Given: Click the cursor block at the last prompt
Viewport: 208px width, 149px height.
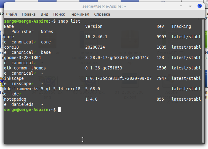Looking at the screenshot, I should (59, 110).
